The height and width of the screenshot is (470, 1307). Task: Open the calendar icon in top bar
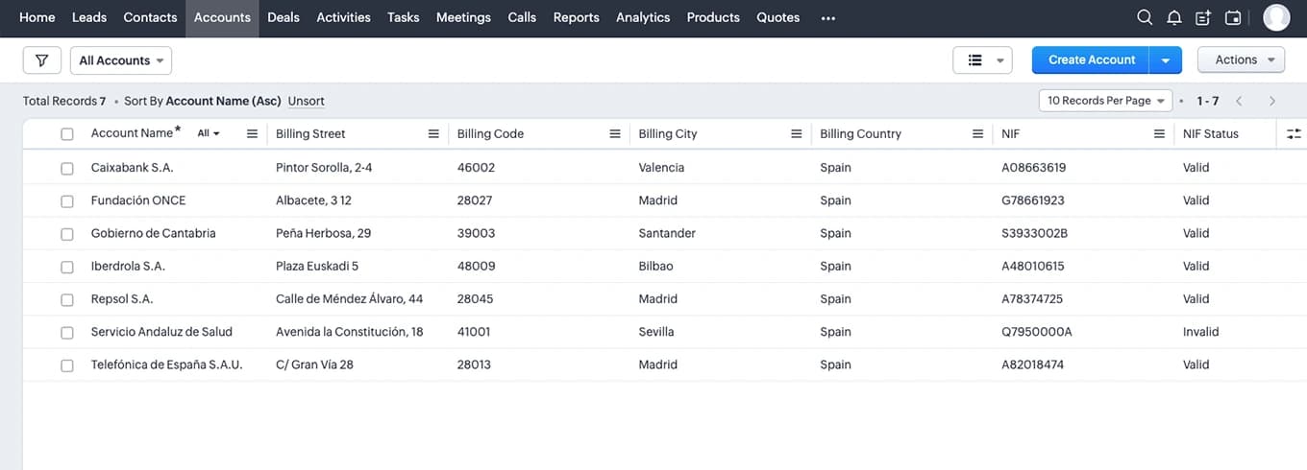point(1233,17)
